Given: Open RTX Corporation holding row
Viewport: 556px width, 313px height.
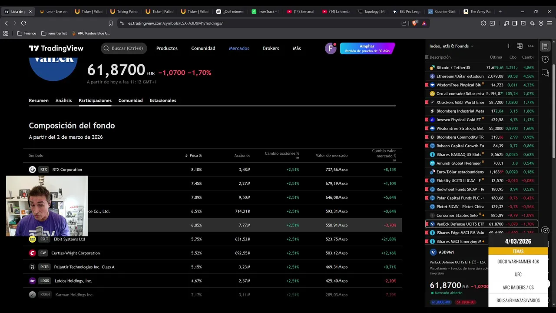Looking at the screenshot, I should 212,170.
